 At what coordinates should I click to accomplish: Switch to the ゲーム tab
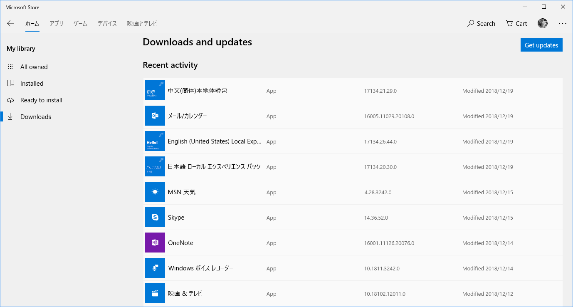(x=80, y=24)
